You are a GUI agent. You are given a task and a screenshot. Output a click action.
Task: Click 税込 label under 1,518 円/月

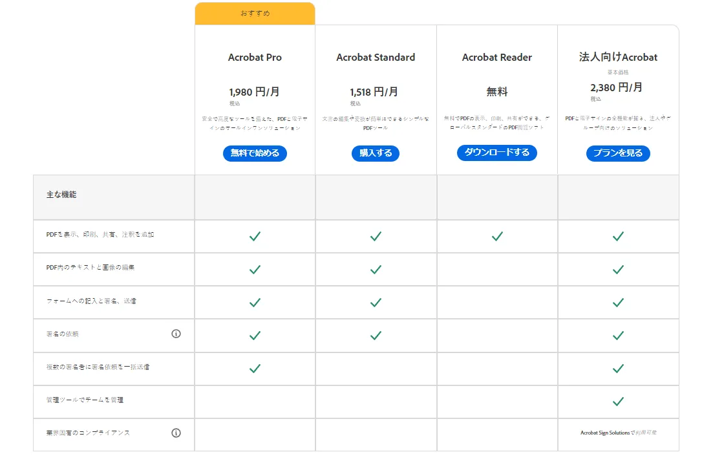[355, 103]
